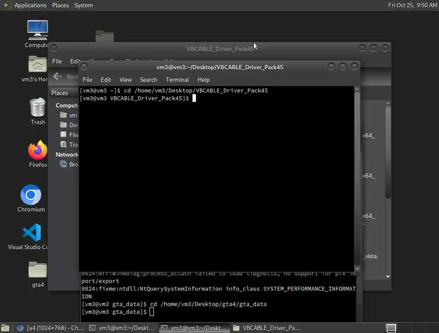Switch to the Chromium a4 (1024×768) taskbar item
Viewport: 439px width, 333px height.
[x=51, y=328]
